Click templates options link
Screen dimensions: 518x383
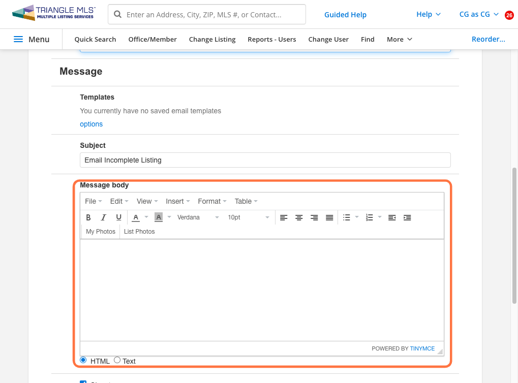point(91,124)
